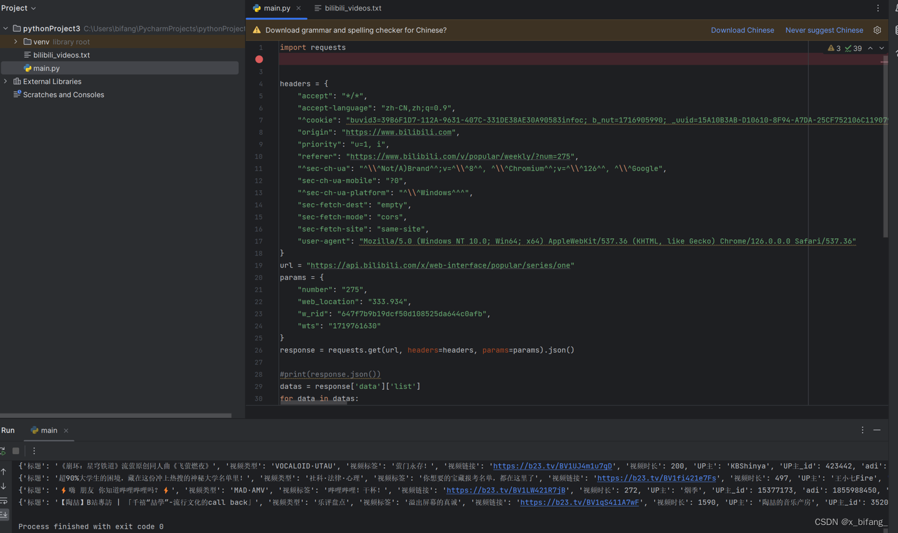Open the b23.tv/BV1UJ4m1u7gD link
Image resolution: width=898 pixels, height=533 pixels.
[553, 467]
